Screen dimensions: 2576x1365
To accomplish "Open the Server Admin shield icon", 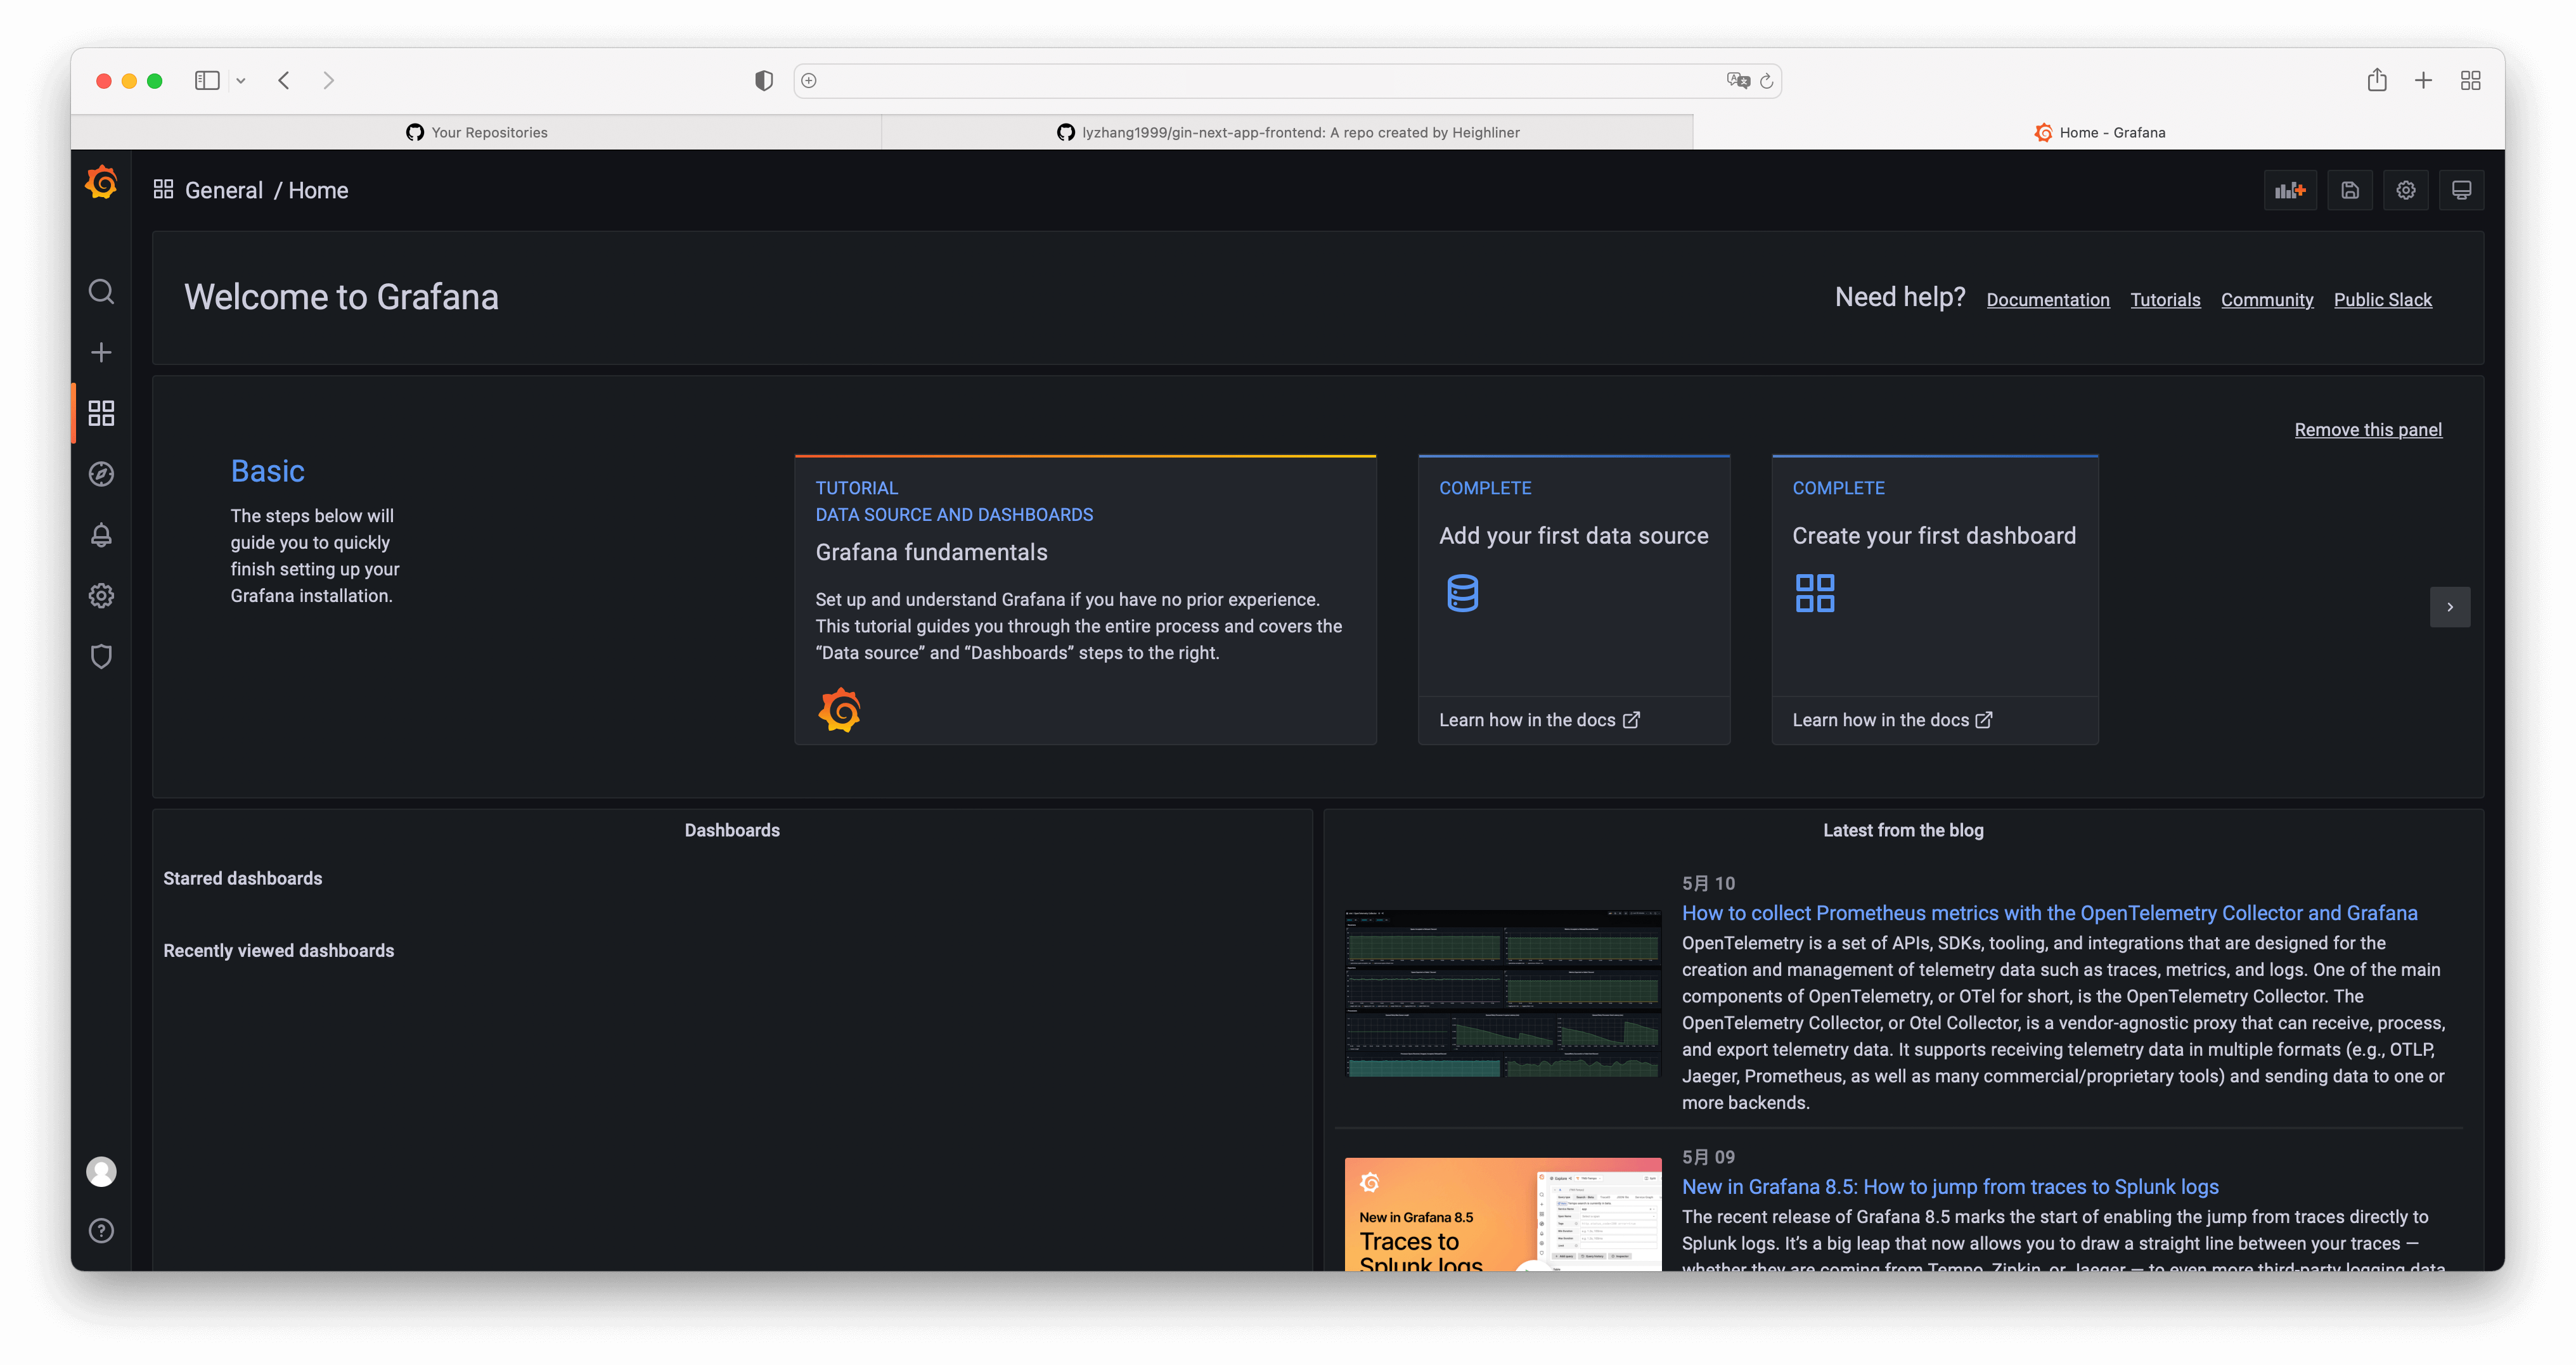I will (x=101, y=657).
